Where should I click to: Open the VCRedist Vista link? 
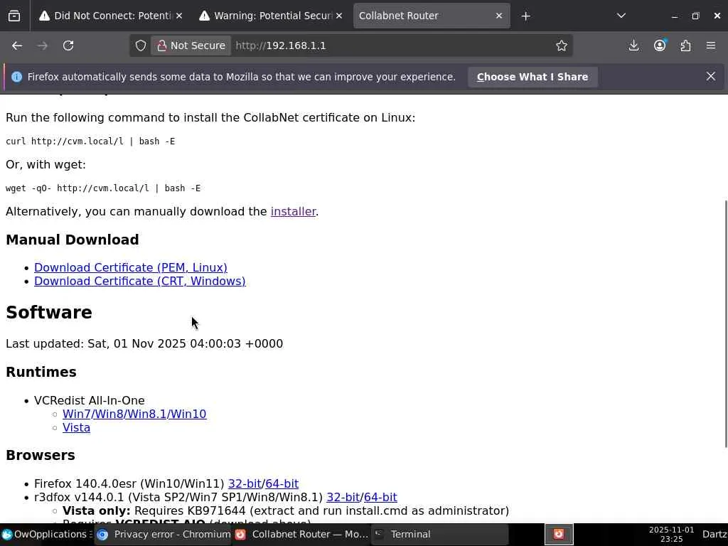coord(76,427)
